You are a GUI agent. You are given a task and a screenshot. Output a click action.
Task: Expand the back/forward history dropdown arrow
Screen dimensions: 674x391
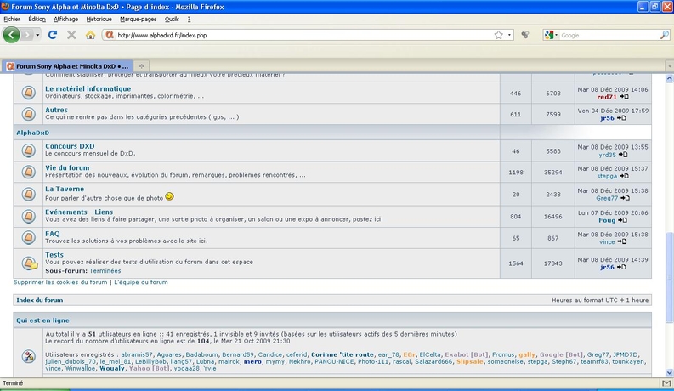(x=38, y=35)
